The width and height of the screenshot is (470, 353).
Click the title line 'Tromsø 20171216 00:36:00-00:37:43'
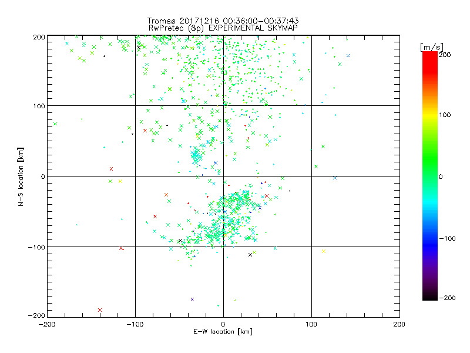coord(223,21)
